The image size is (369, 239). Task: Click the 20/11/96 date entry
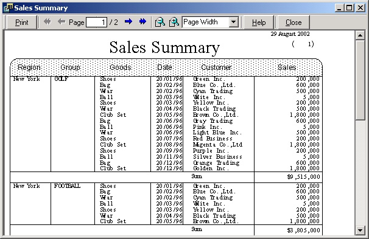point(169,156)
